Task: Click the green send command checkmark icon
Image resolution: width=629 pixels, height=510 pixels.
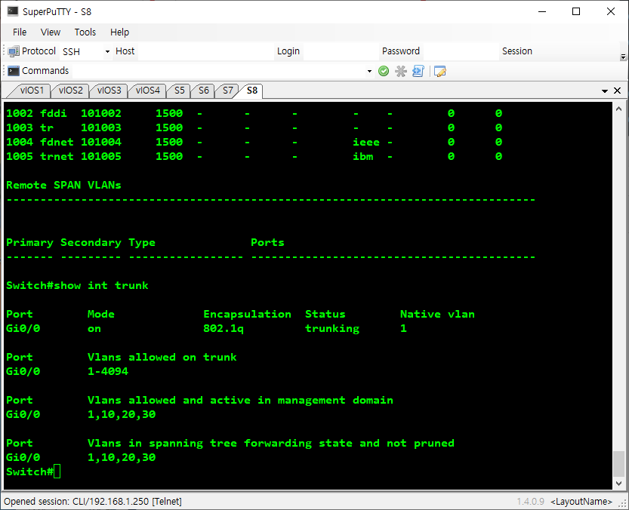Action: tap(384, 72)
